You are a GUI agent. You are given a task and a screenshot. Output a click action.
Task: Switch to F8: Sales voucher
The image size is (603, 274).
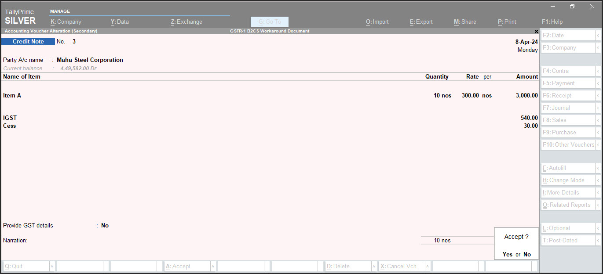click(x=568, y=120)
